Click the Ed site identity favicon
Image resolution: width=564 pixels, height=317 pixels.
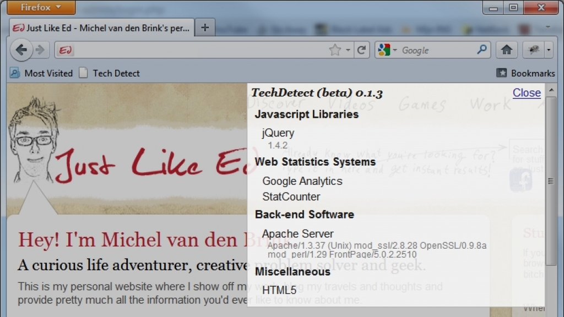[66, 50]
